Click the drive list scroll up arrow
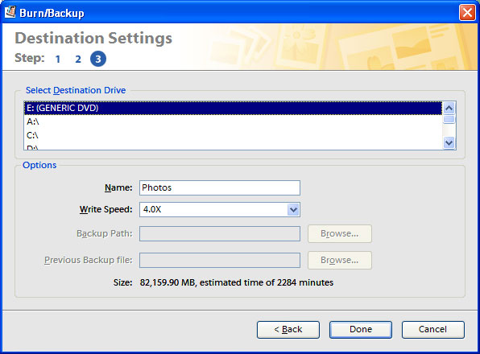The width and height of the screenshot is (480, 354). [449, 108]
